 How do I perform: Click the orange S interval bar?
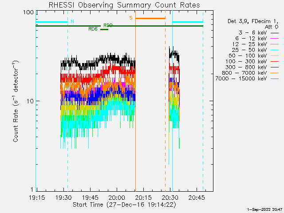click(150, 18)
